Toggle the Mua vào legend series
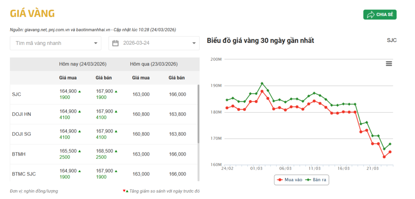The height and width of the screenshot is (199, 415). click(289, 180)
